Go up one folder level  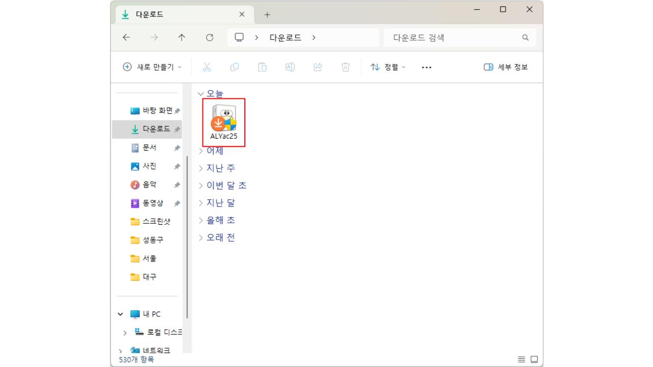click(182, 37)
